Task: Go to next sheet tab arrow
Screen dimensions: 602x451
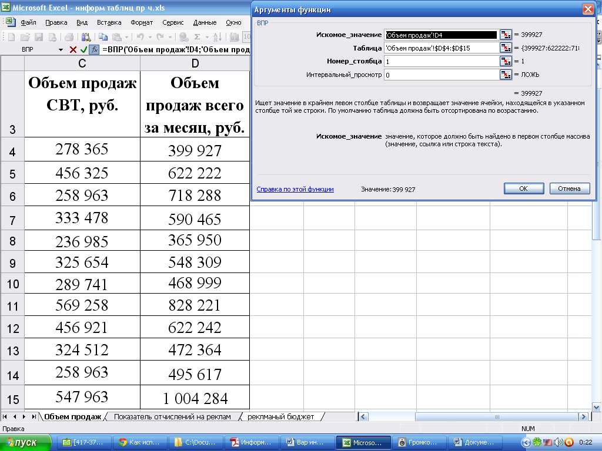Action: coord(24,416)
